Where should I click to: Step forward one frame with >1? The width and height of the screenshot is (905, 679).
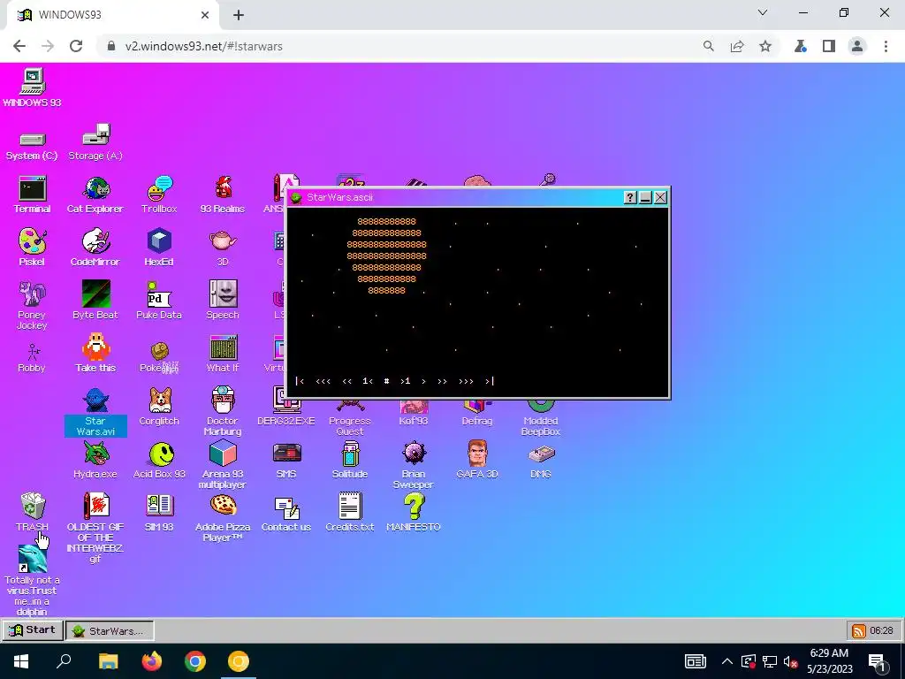pos(405,381)
